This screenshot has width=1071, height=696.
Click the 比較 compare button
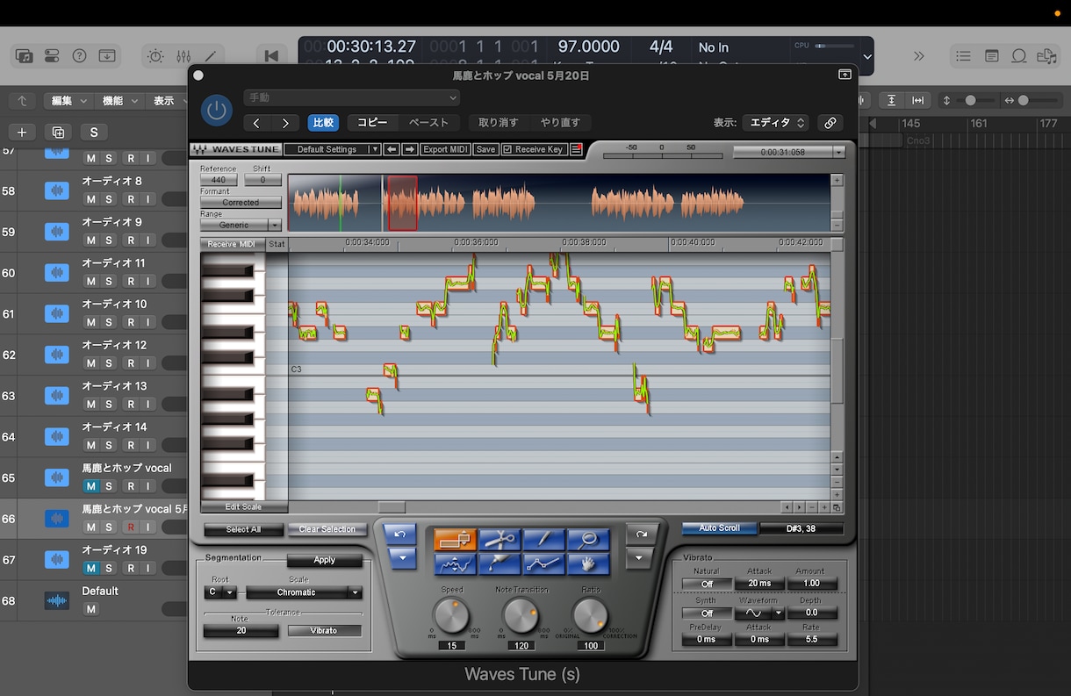(x=323, y=123)
